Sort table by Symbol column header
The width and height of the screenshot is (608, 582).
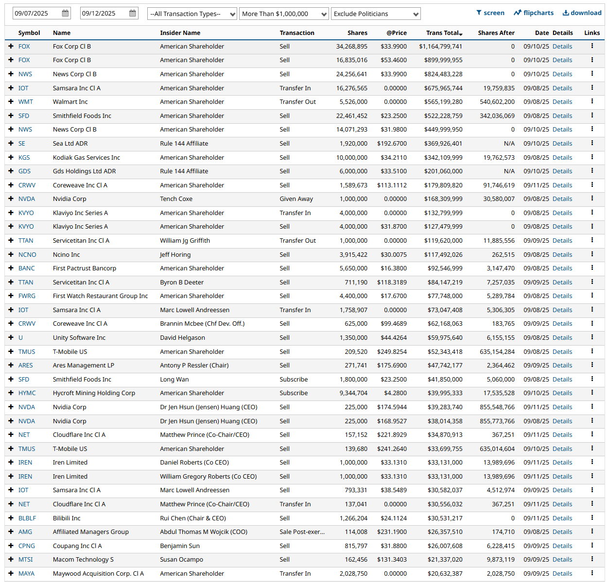click(x=29, y=33)
